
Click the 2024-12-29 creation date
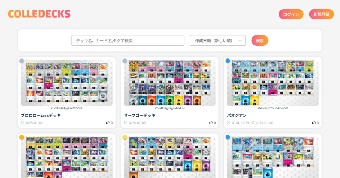(x=240, y=123)
